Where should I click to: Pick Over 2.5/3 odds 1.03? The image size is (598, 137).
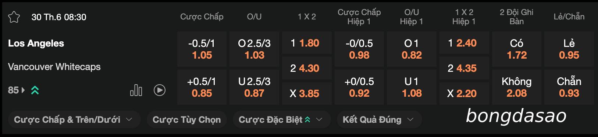click(x=254, y=49)
